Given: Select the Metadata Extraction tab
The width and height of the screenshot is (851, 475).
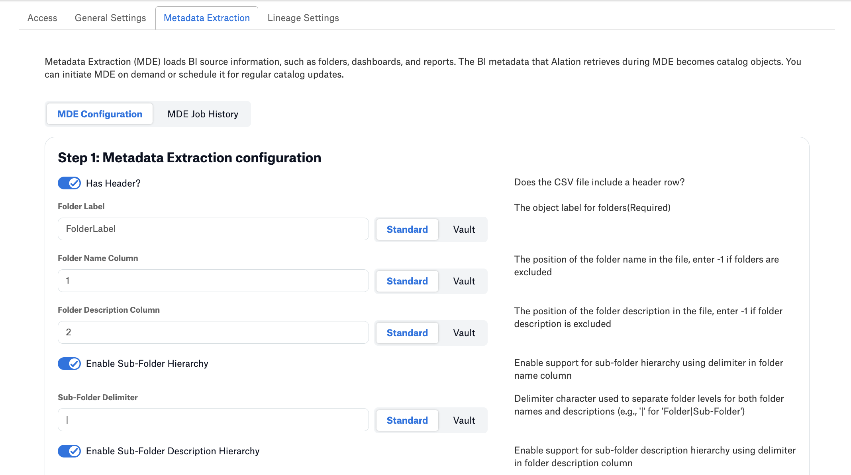Looking at the screenshot, I should 207,18.
